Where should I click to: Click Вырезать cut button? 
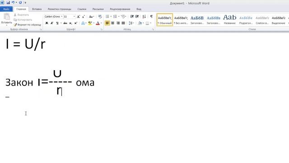[x=22, y=15]
